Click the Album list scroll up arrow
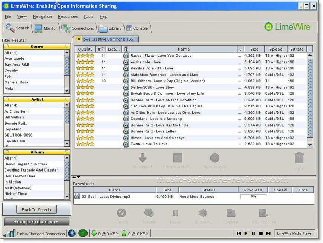The width and height of the screenshot is (323, 243). (67, 158)
